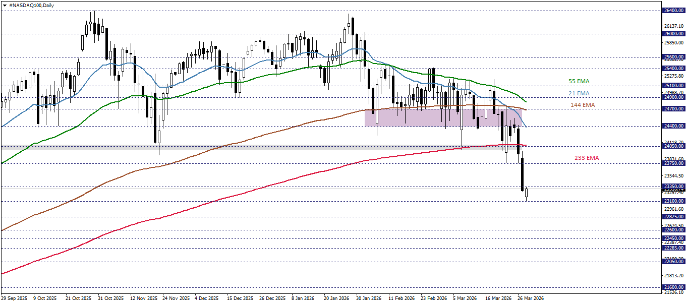Select the 29 Sep 2025 date label
The height and width of the screenshot is (304, 687).
[x=14, y=297]
